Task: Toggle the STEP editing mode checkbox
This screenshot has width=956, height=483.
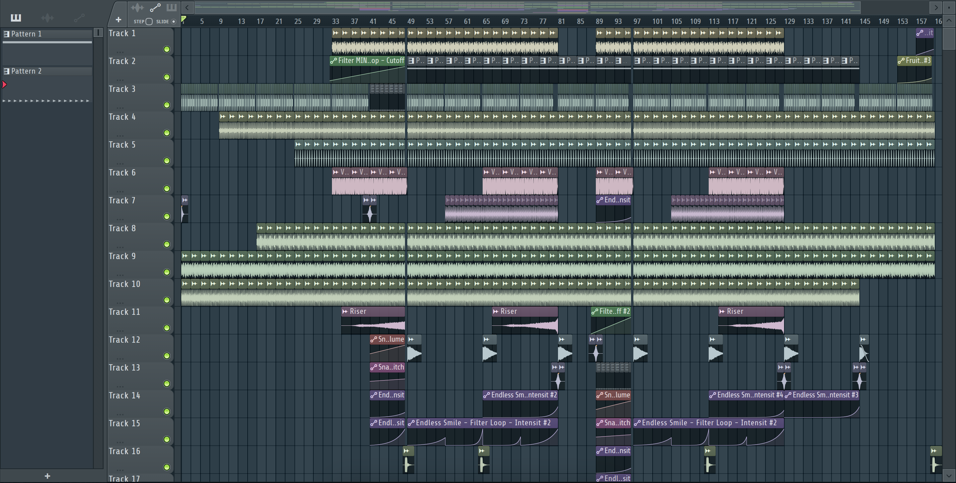Action: click(x=149, y=22)
